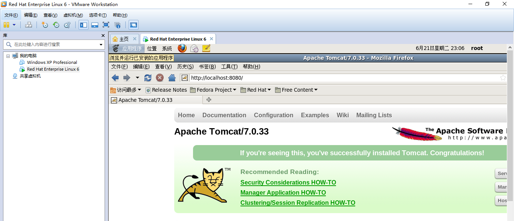Screen dimensions: 514x221
Task: Open the snapshot manager
Action: point(67,25)
